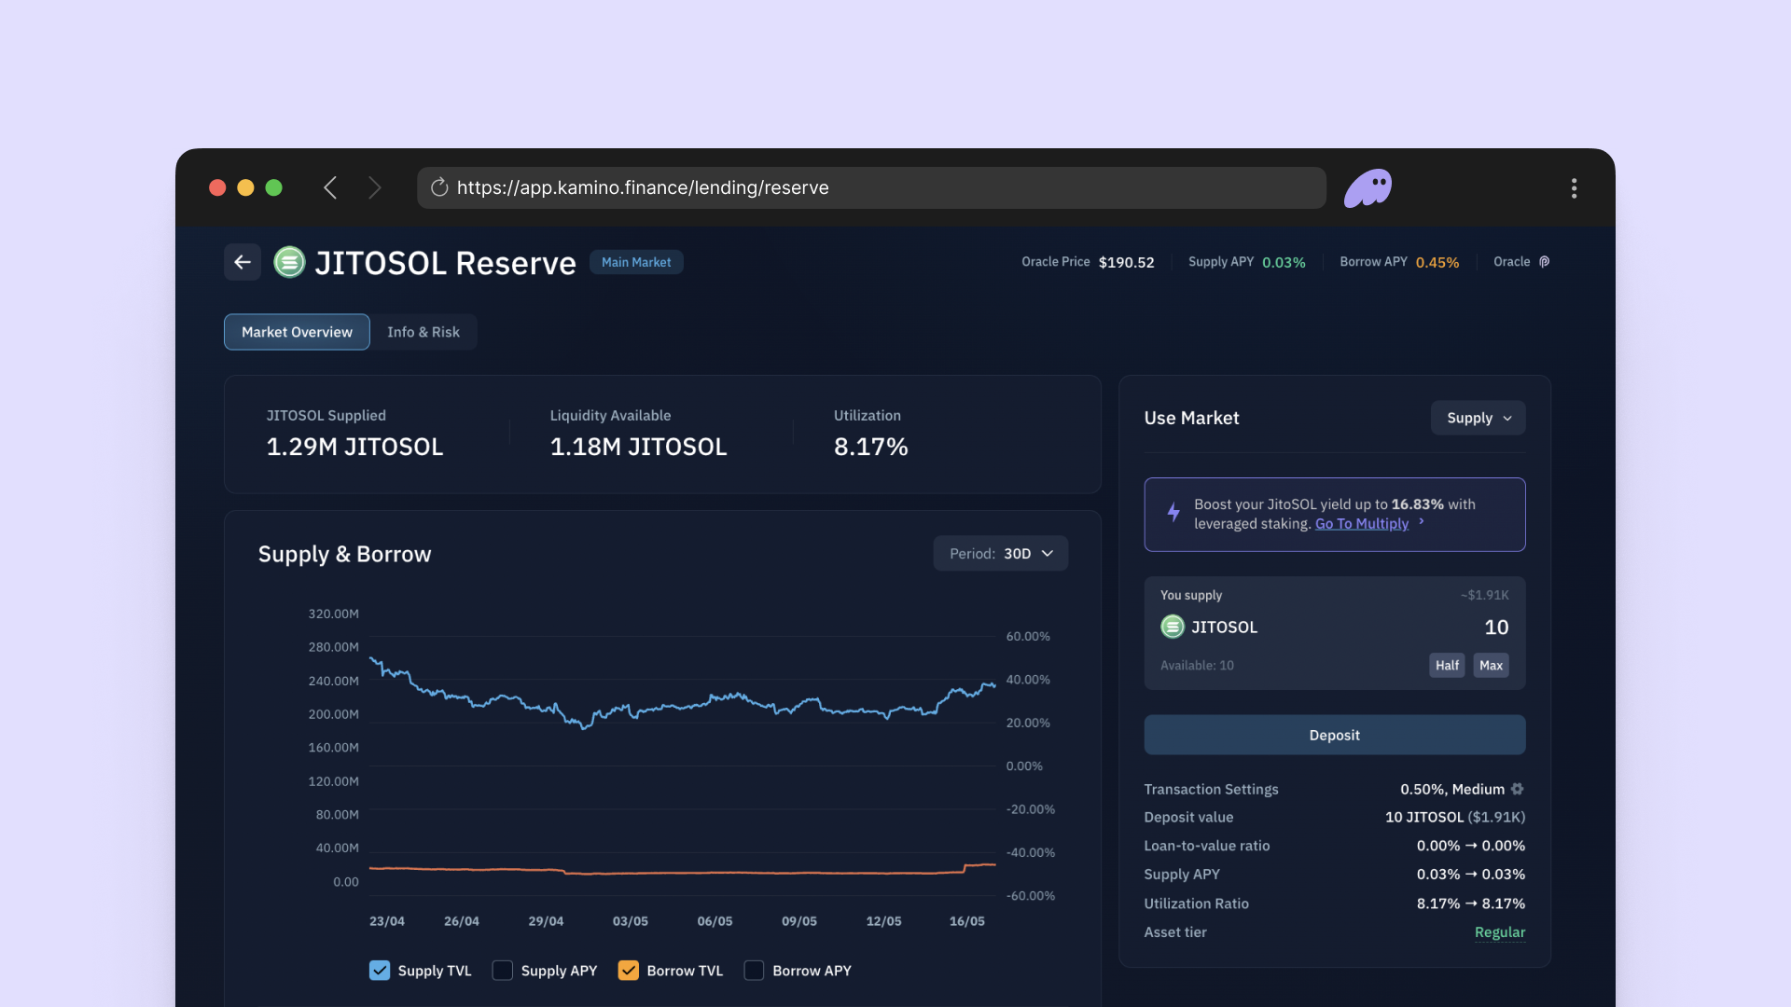Open the Supply action dropdown
The image size is (1791, 1007).
point(1478,418)
